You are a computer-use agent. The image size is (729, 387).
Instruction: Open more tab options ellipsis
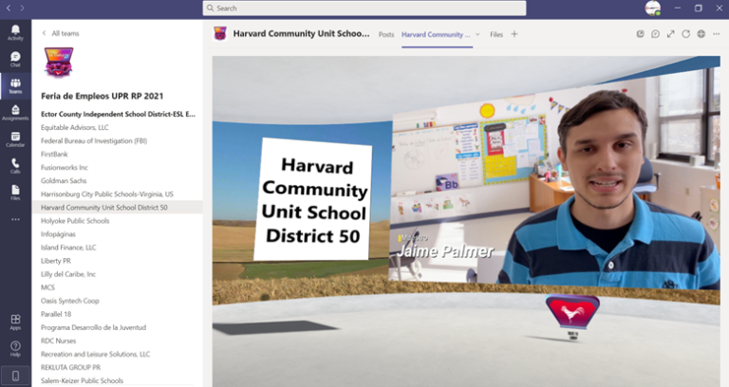(x=716, y=34)
